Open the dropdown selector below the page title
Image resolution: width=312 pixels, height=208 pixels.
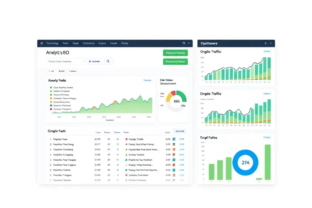coord(66,61)
